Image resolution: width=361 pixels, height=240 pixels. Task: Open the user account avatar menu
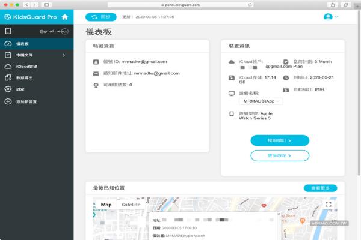coord(328,17)
